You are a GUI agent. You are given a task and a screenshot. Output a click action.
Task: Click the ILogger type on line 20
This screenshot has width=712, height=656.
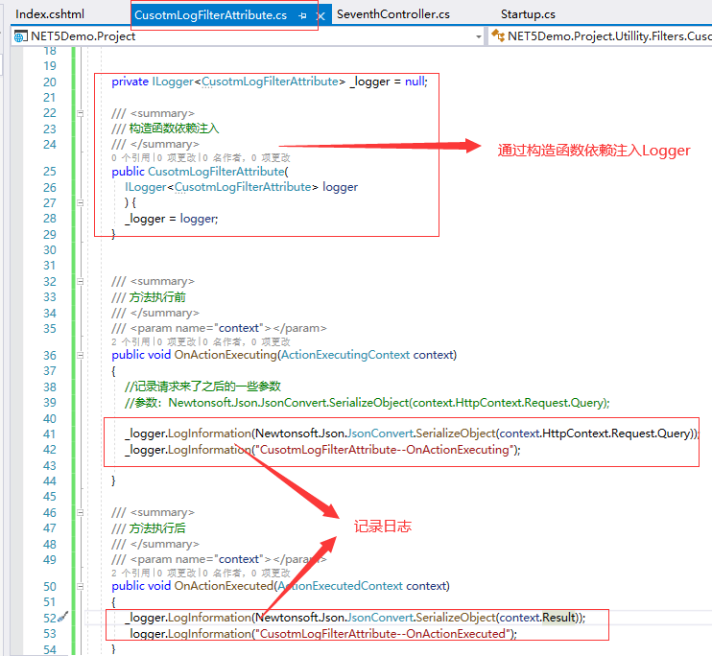[x=173, y=82]
